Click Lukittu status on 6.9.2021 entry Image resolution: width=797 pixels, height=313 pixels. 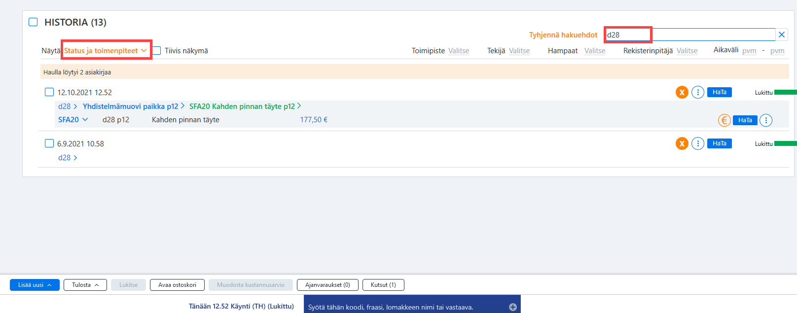pyautogui.click(x=763, y=144)
